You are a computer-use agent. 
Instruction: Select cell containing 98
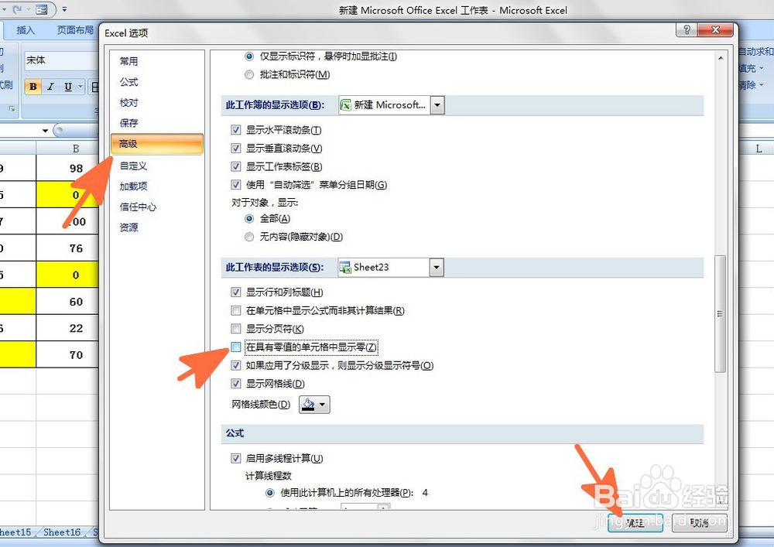tap(67, 168)
